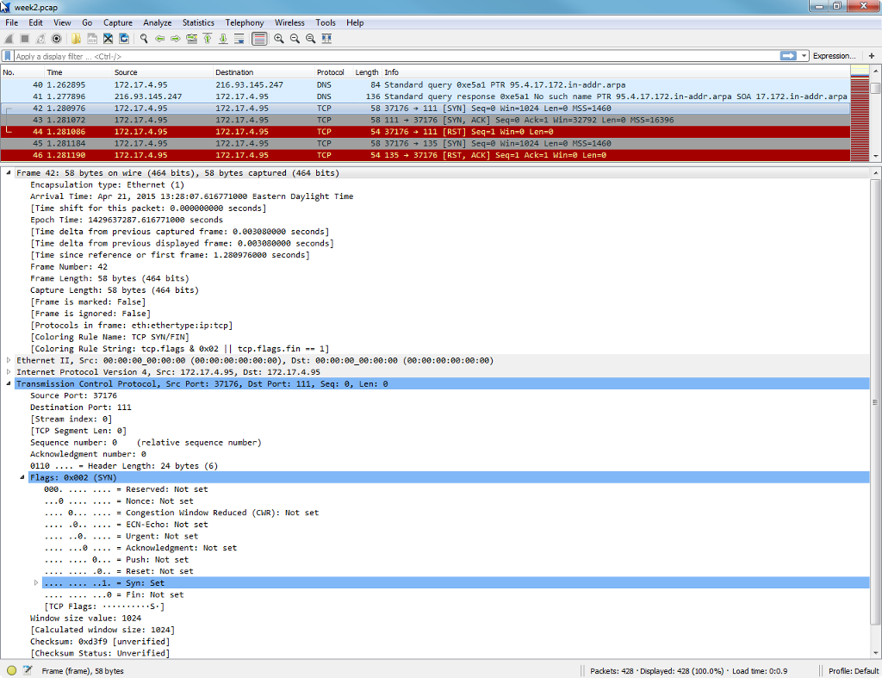
Task: Open the Statistics menu
Action: tap(198, 22)
